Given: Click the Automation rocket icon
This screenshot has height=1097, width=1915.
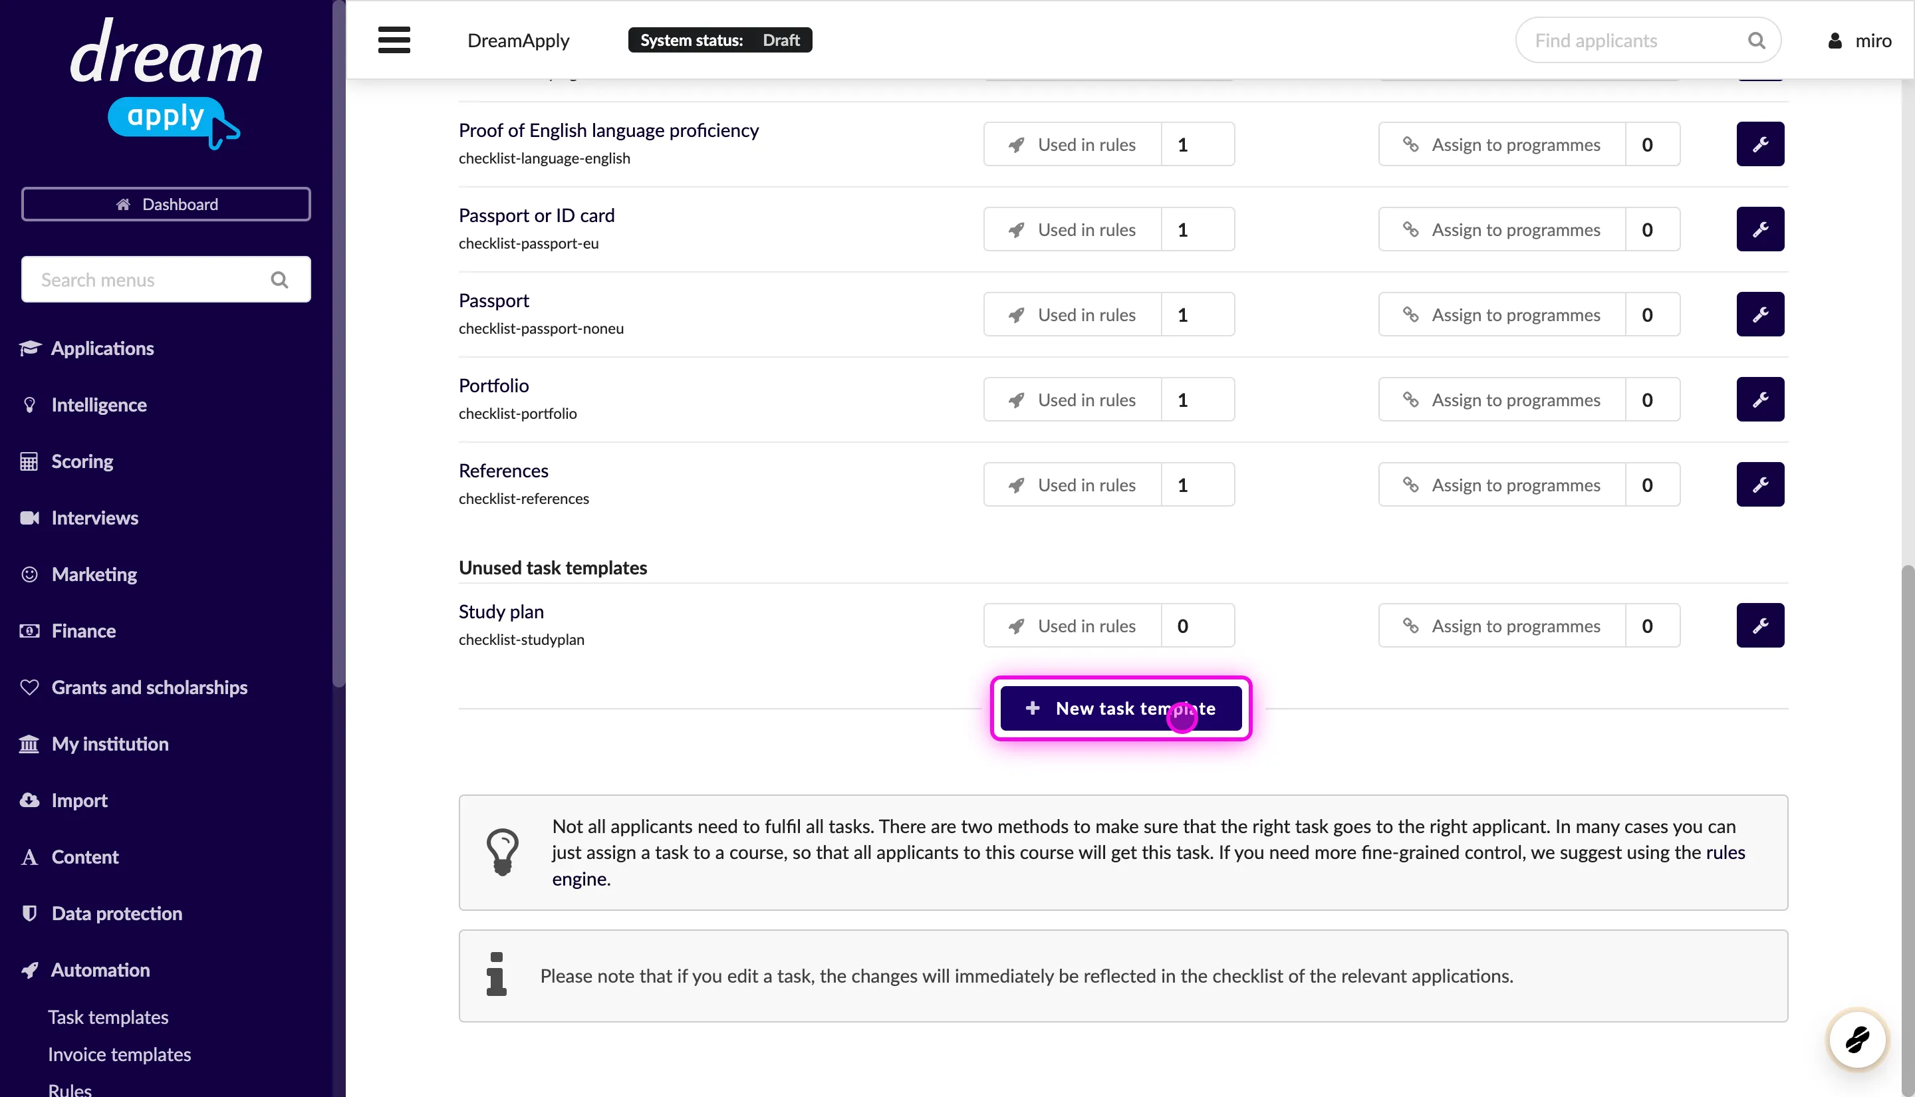Looking at the screenshot, I should tap(29, 969).
